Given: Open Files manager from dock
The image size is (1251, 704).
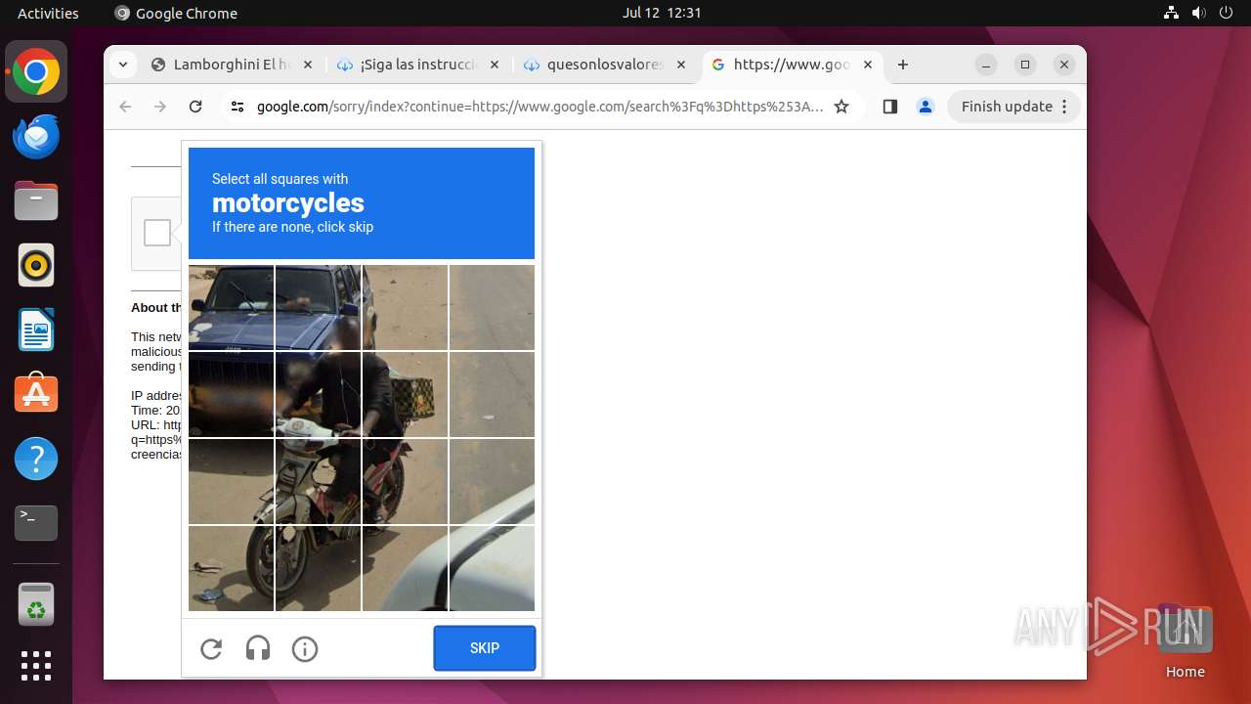Looking at the screenshot, I should pos(36,201).
